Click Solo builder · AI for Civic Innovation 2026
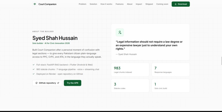Viewport: 222px width, 112px height. coord(51,43)
